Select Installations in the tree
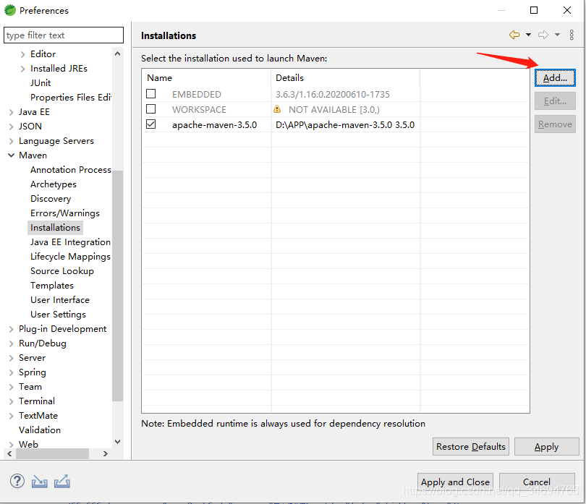Viewport: 586px width, 504px height. pyautogui.click(x=55, y=228)
